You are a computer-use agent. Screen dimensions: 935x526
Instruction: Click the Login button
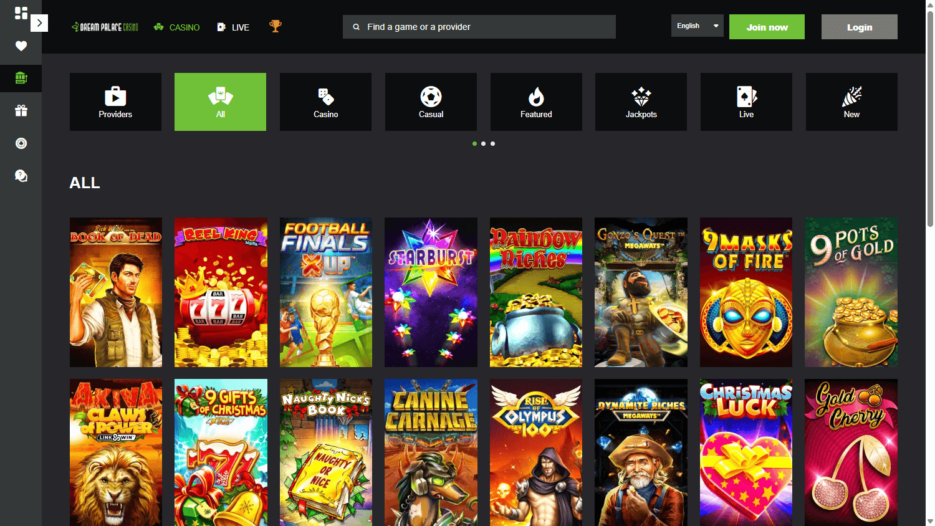click(859, 27)
